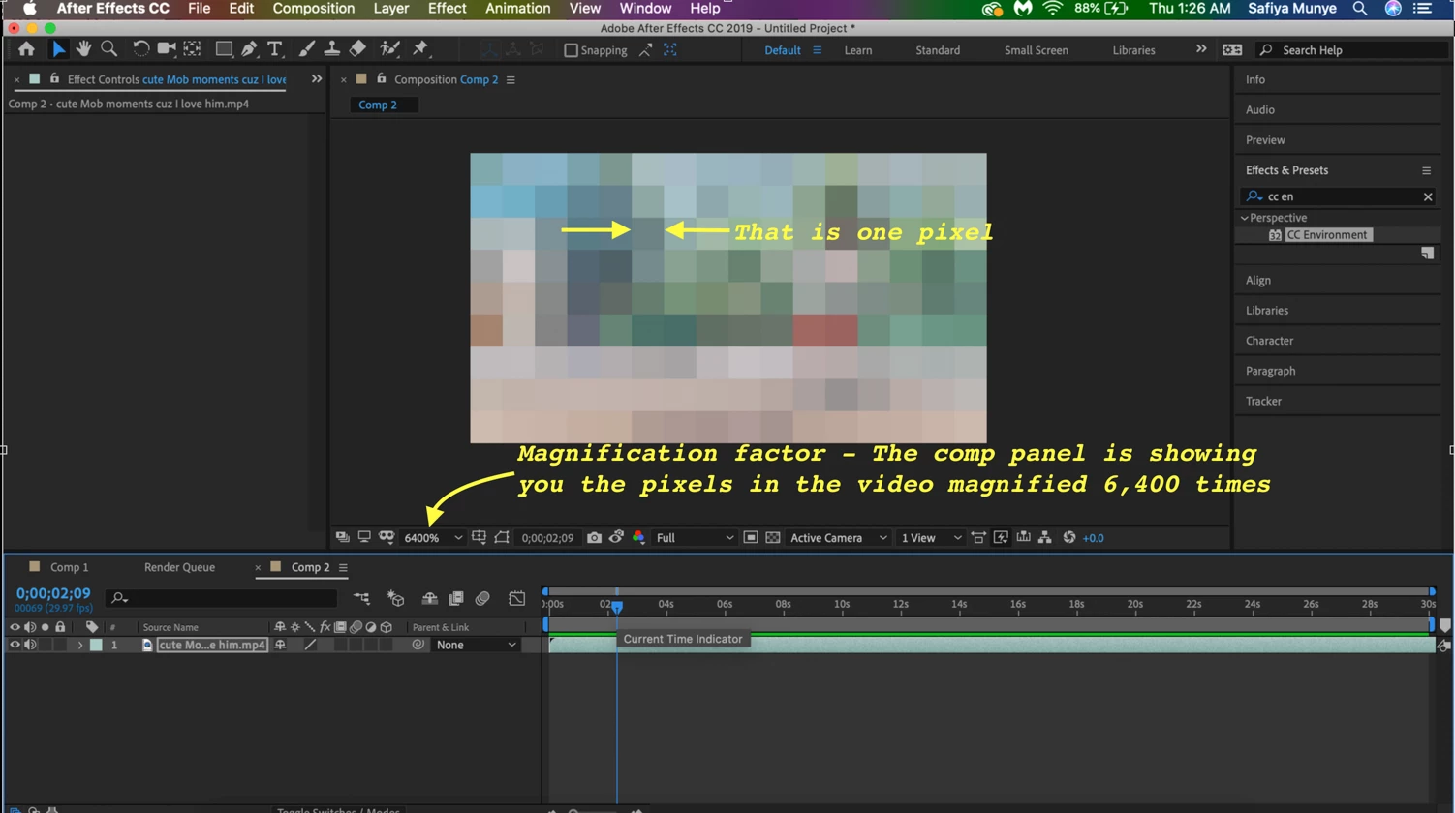The height and width of the screenshot is (813, 1455).
Task: Choose the Selection arrow tool
Action: 58,49
